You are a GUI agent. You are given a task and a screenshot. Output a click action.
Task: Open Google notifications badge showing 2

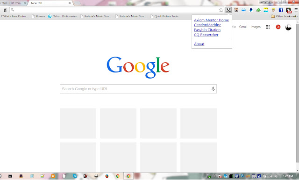[x=278, y=27]
